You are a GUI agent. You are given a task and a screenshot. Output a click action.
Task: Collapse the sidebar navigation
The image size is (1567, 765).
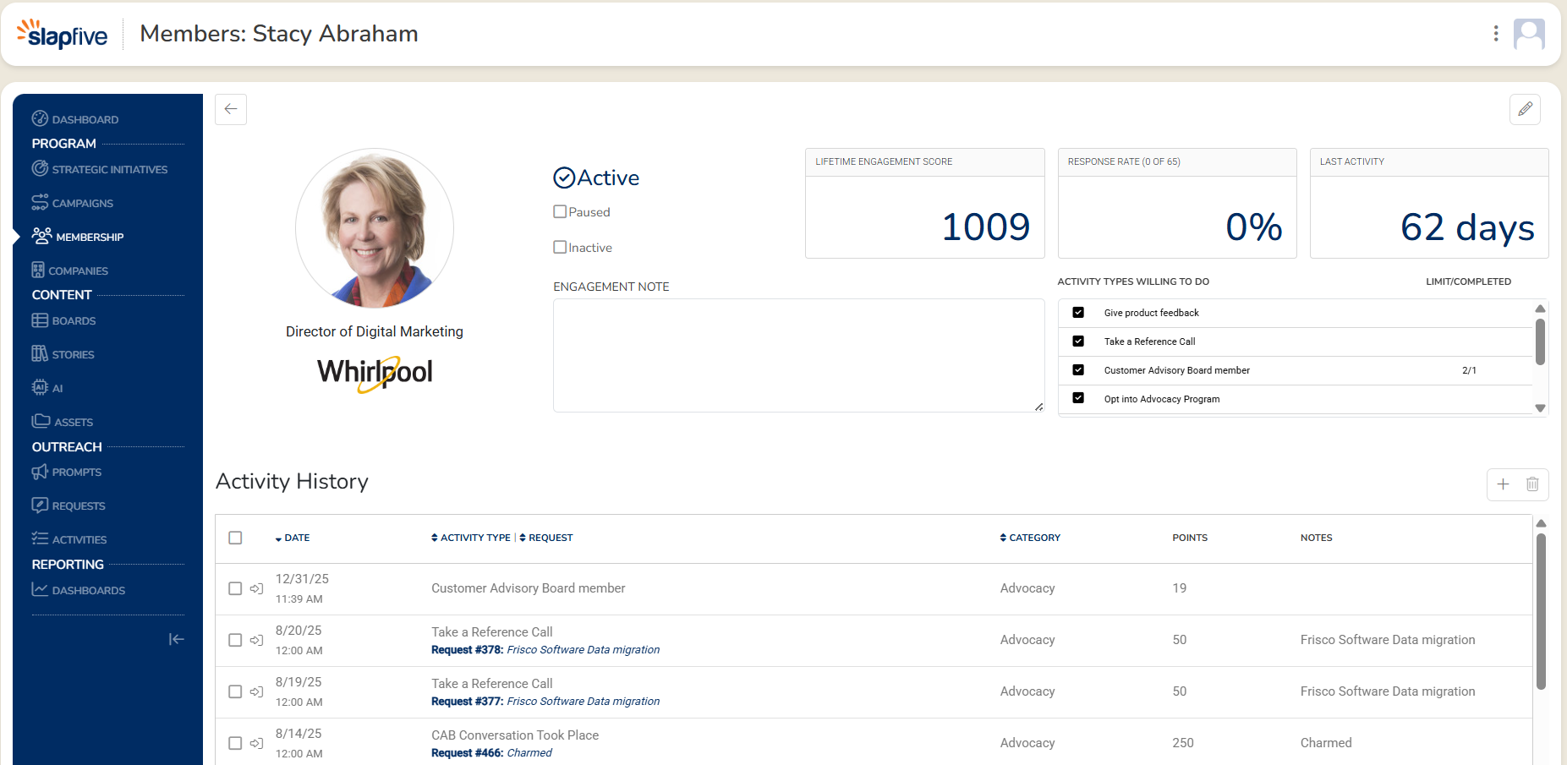[x=176, y=639]
